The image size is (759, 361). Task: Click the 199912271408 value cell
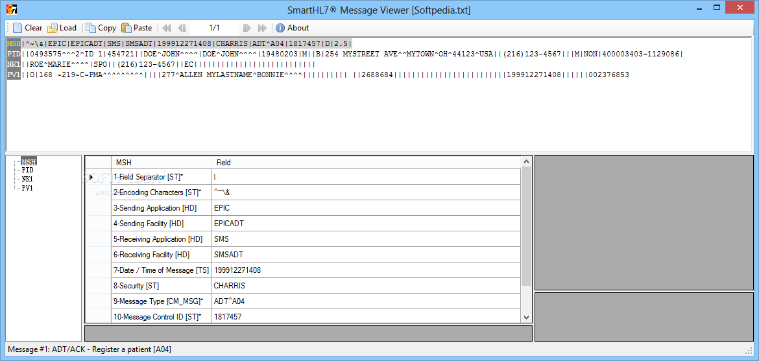click(x=366, y=270)
